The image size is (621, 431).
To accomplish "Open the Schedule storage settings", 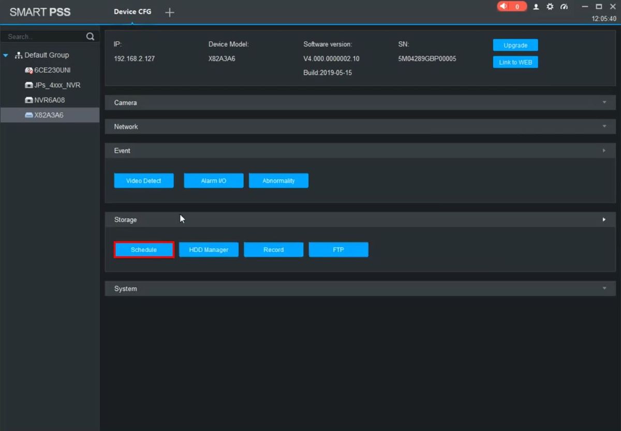I will click(144, 250).
